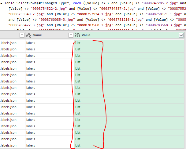This screenshot has height=149, width=186.
Task: Click "0008758171-1.jpg" in the formula bar
Action: (x=164, y=14)
